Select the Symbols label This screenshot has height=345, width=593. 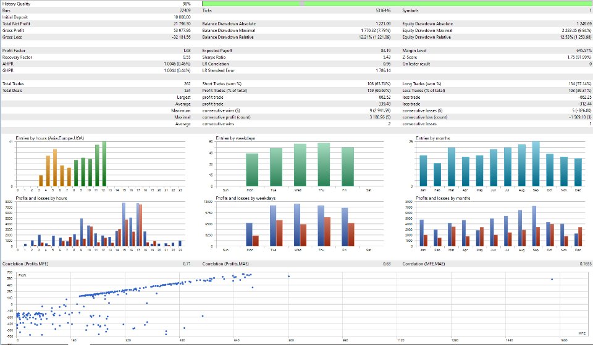[x=410, y=10]
